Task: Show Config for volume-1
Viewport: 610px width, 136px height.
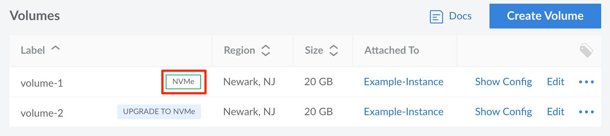Action: 503,82
